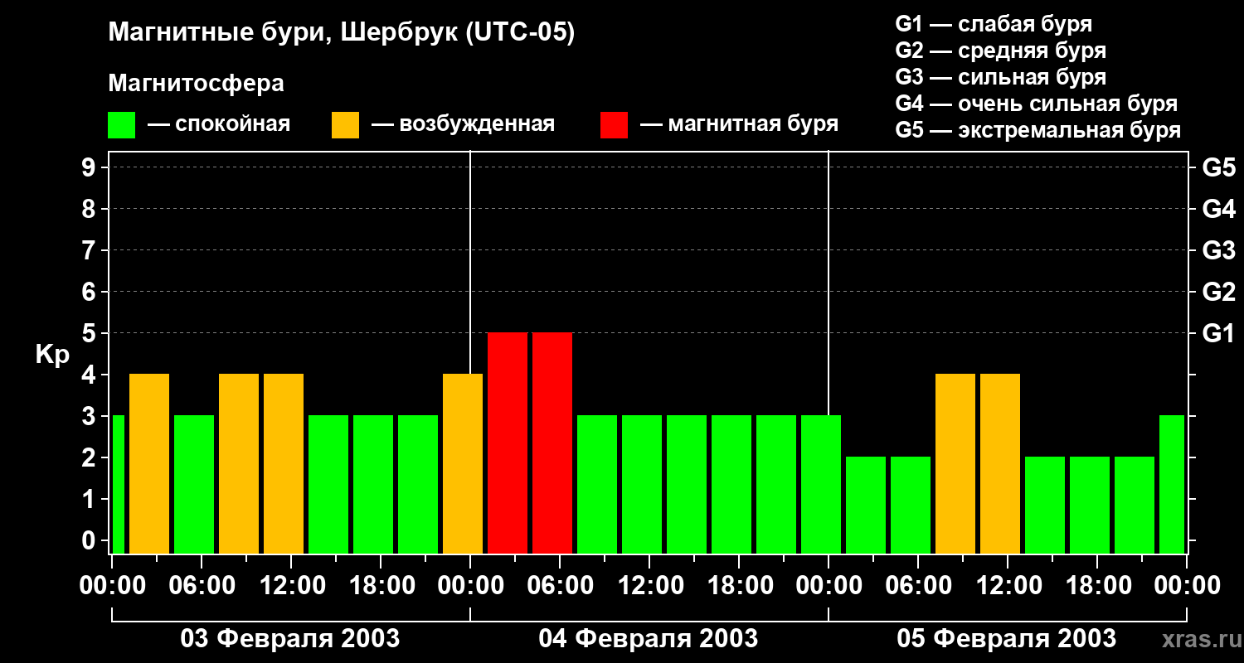Click the last green Kp 3 bar on 05 Февраля
Image resolution: width=1244 pixels, height=663 pixels.
tap(1172, 484)
